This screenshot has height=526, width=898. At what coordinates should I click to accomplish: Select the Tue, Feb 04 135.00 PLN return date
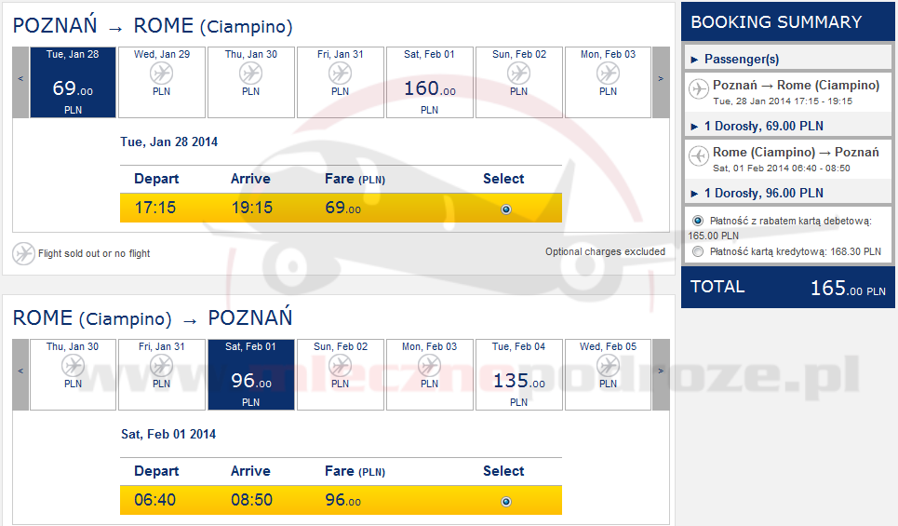(x=519, y=375)
